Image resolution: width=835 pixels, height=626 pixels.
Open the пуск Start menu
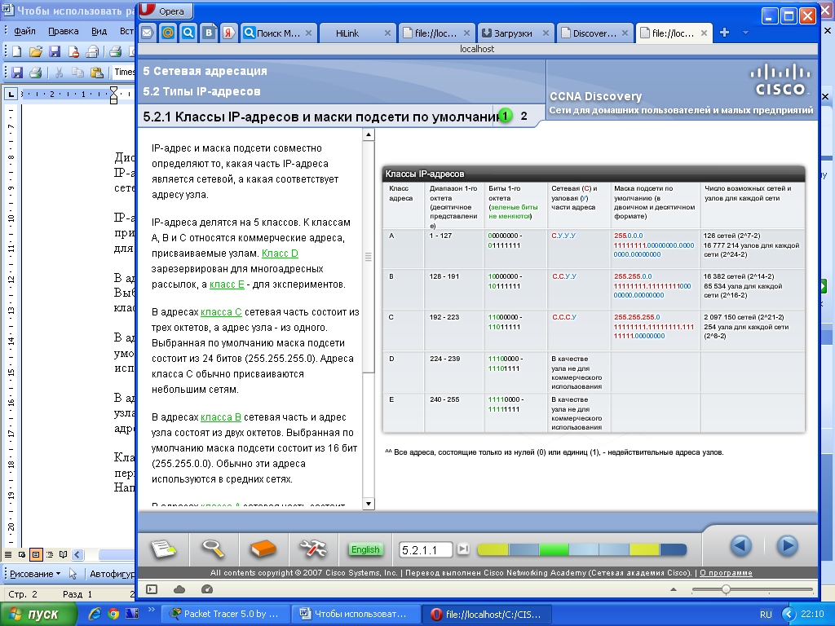pyautogui.click(x=38, y=615)
